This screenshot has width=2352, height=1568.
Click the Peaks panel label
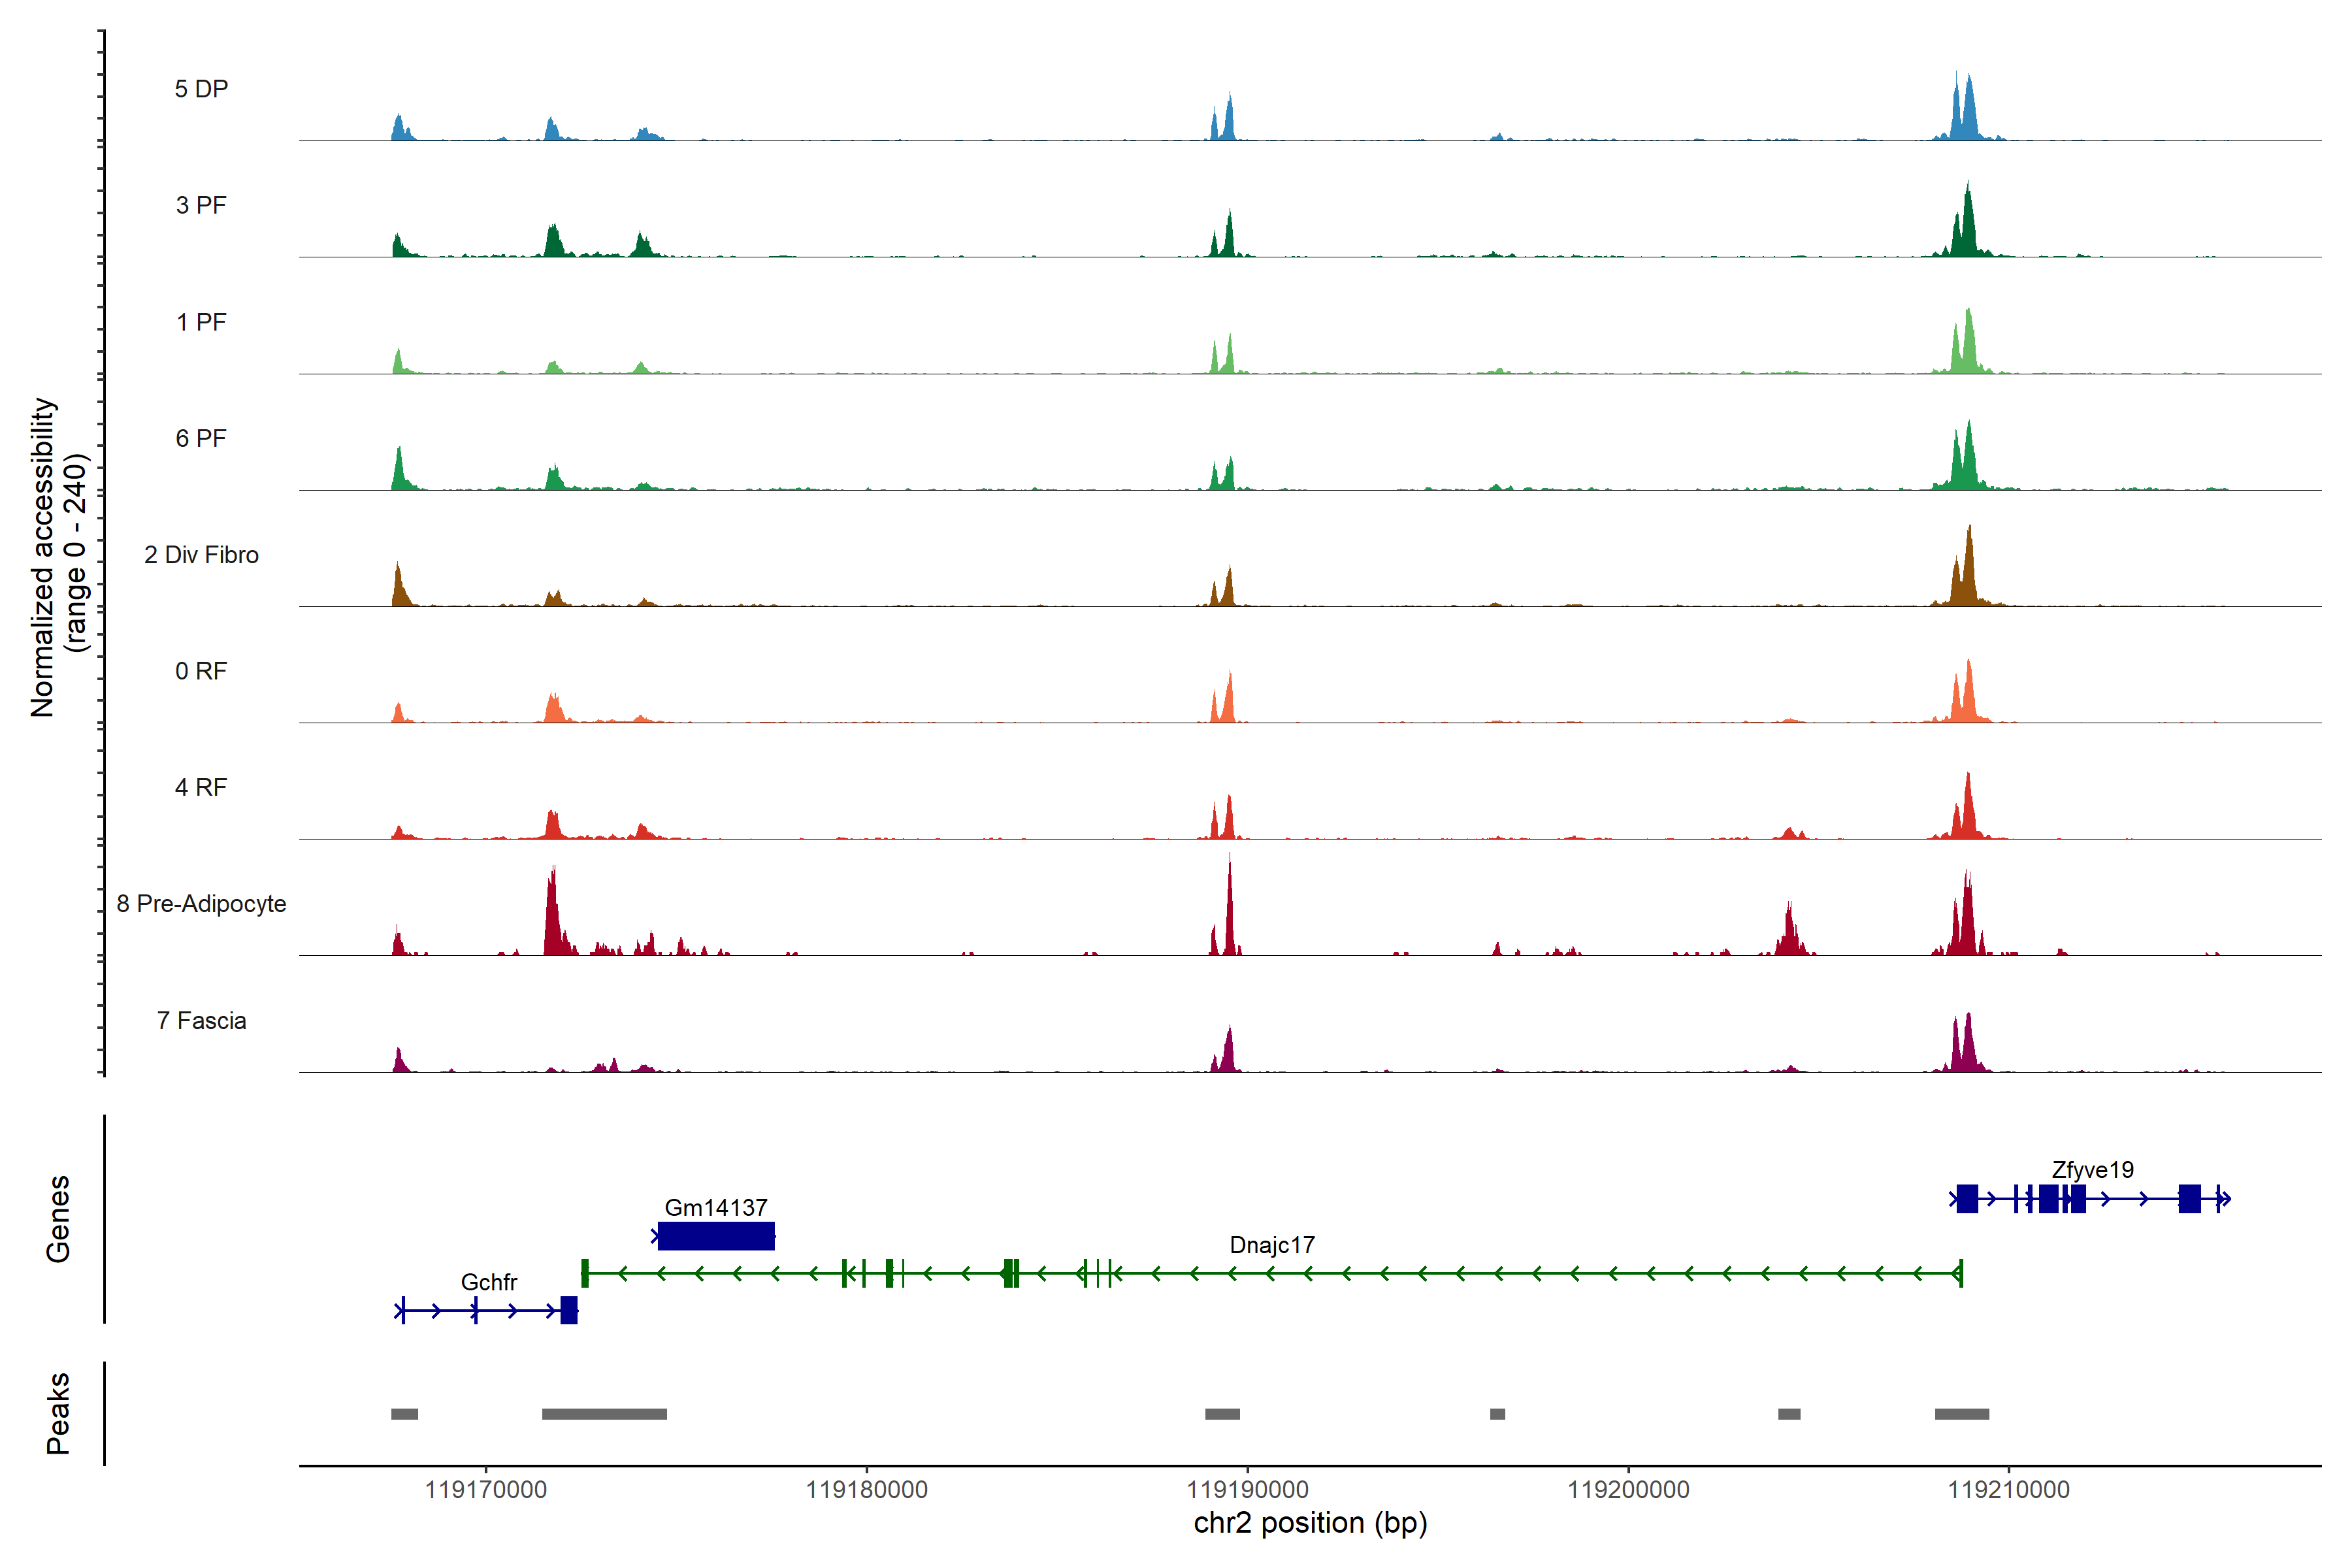point(58,1413)
